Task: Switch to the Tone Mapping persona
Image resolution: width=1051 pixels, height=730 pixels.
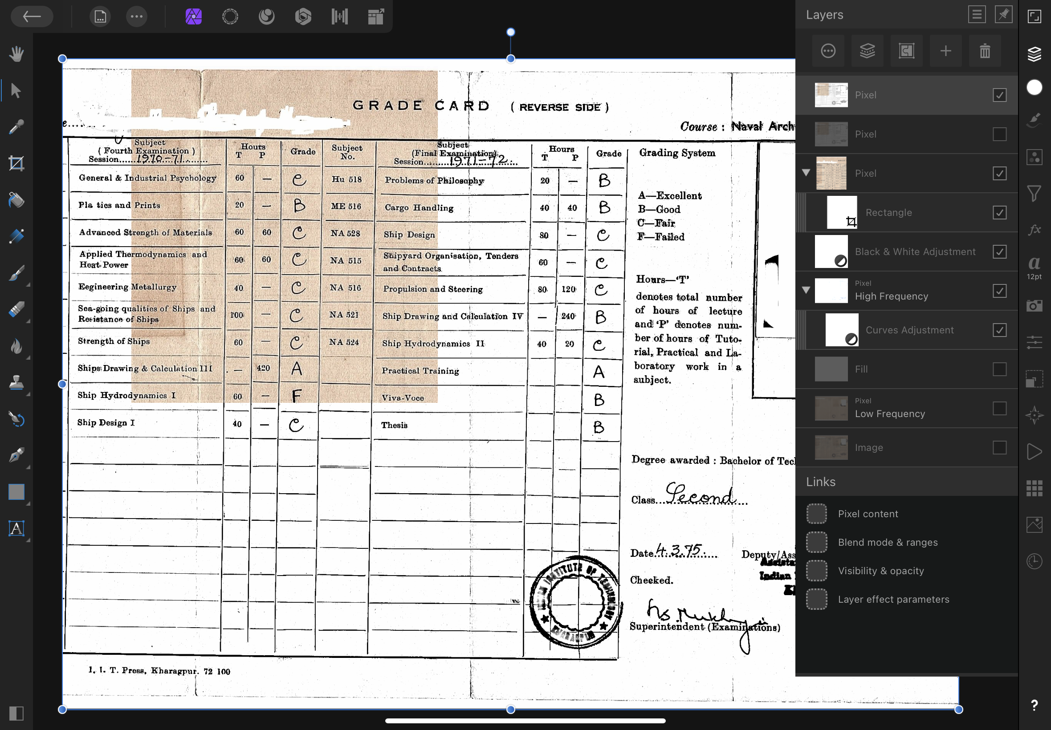Action: [x=339, y=17]
